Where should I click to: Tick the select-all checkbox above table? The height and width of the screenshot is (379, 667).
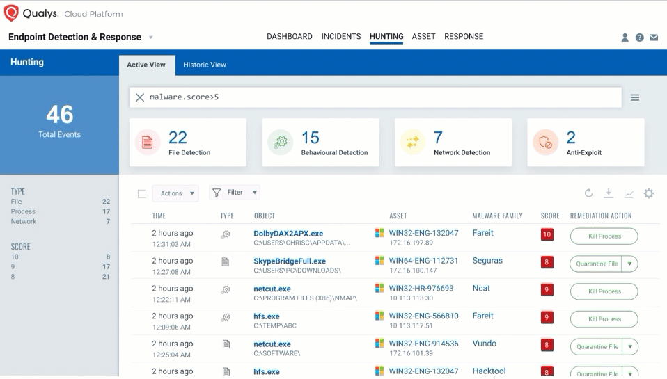click(142, 194)
